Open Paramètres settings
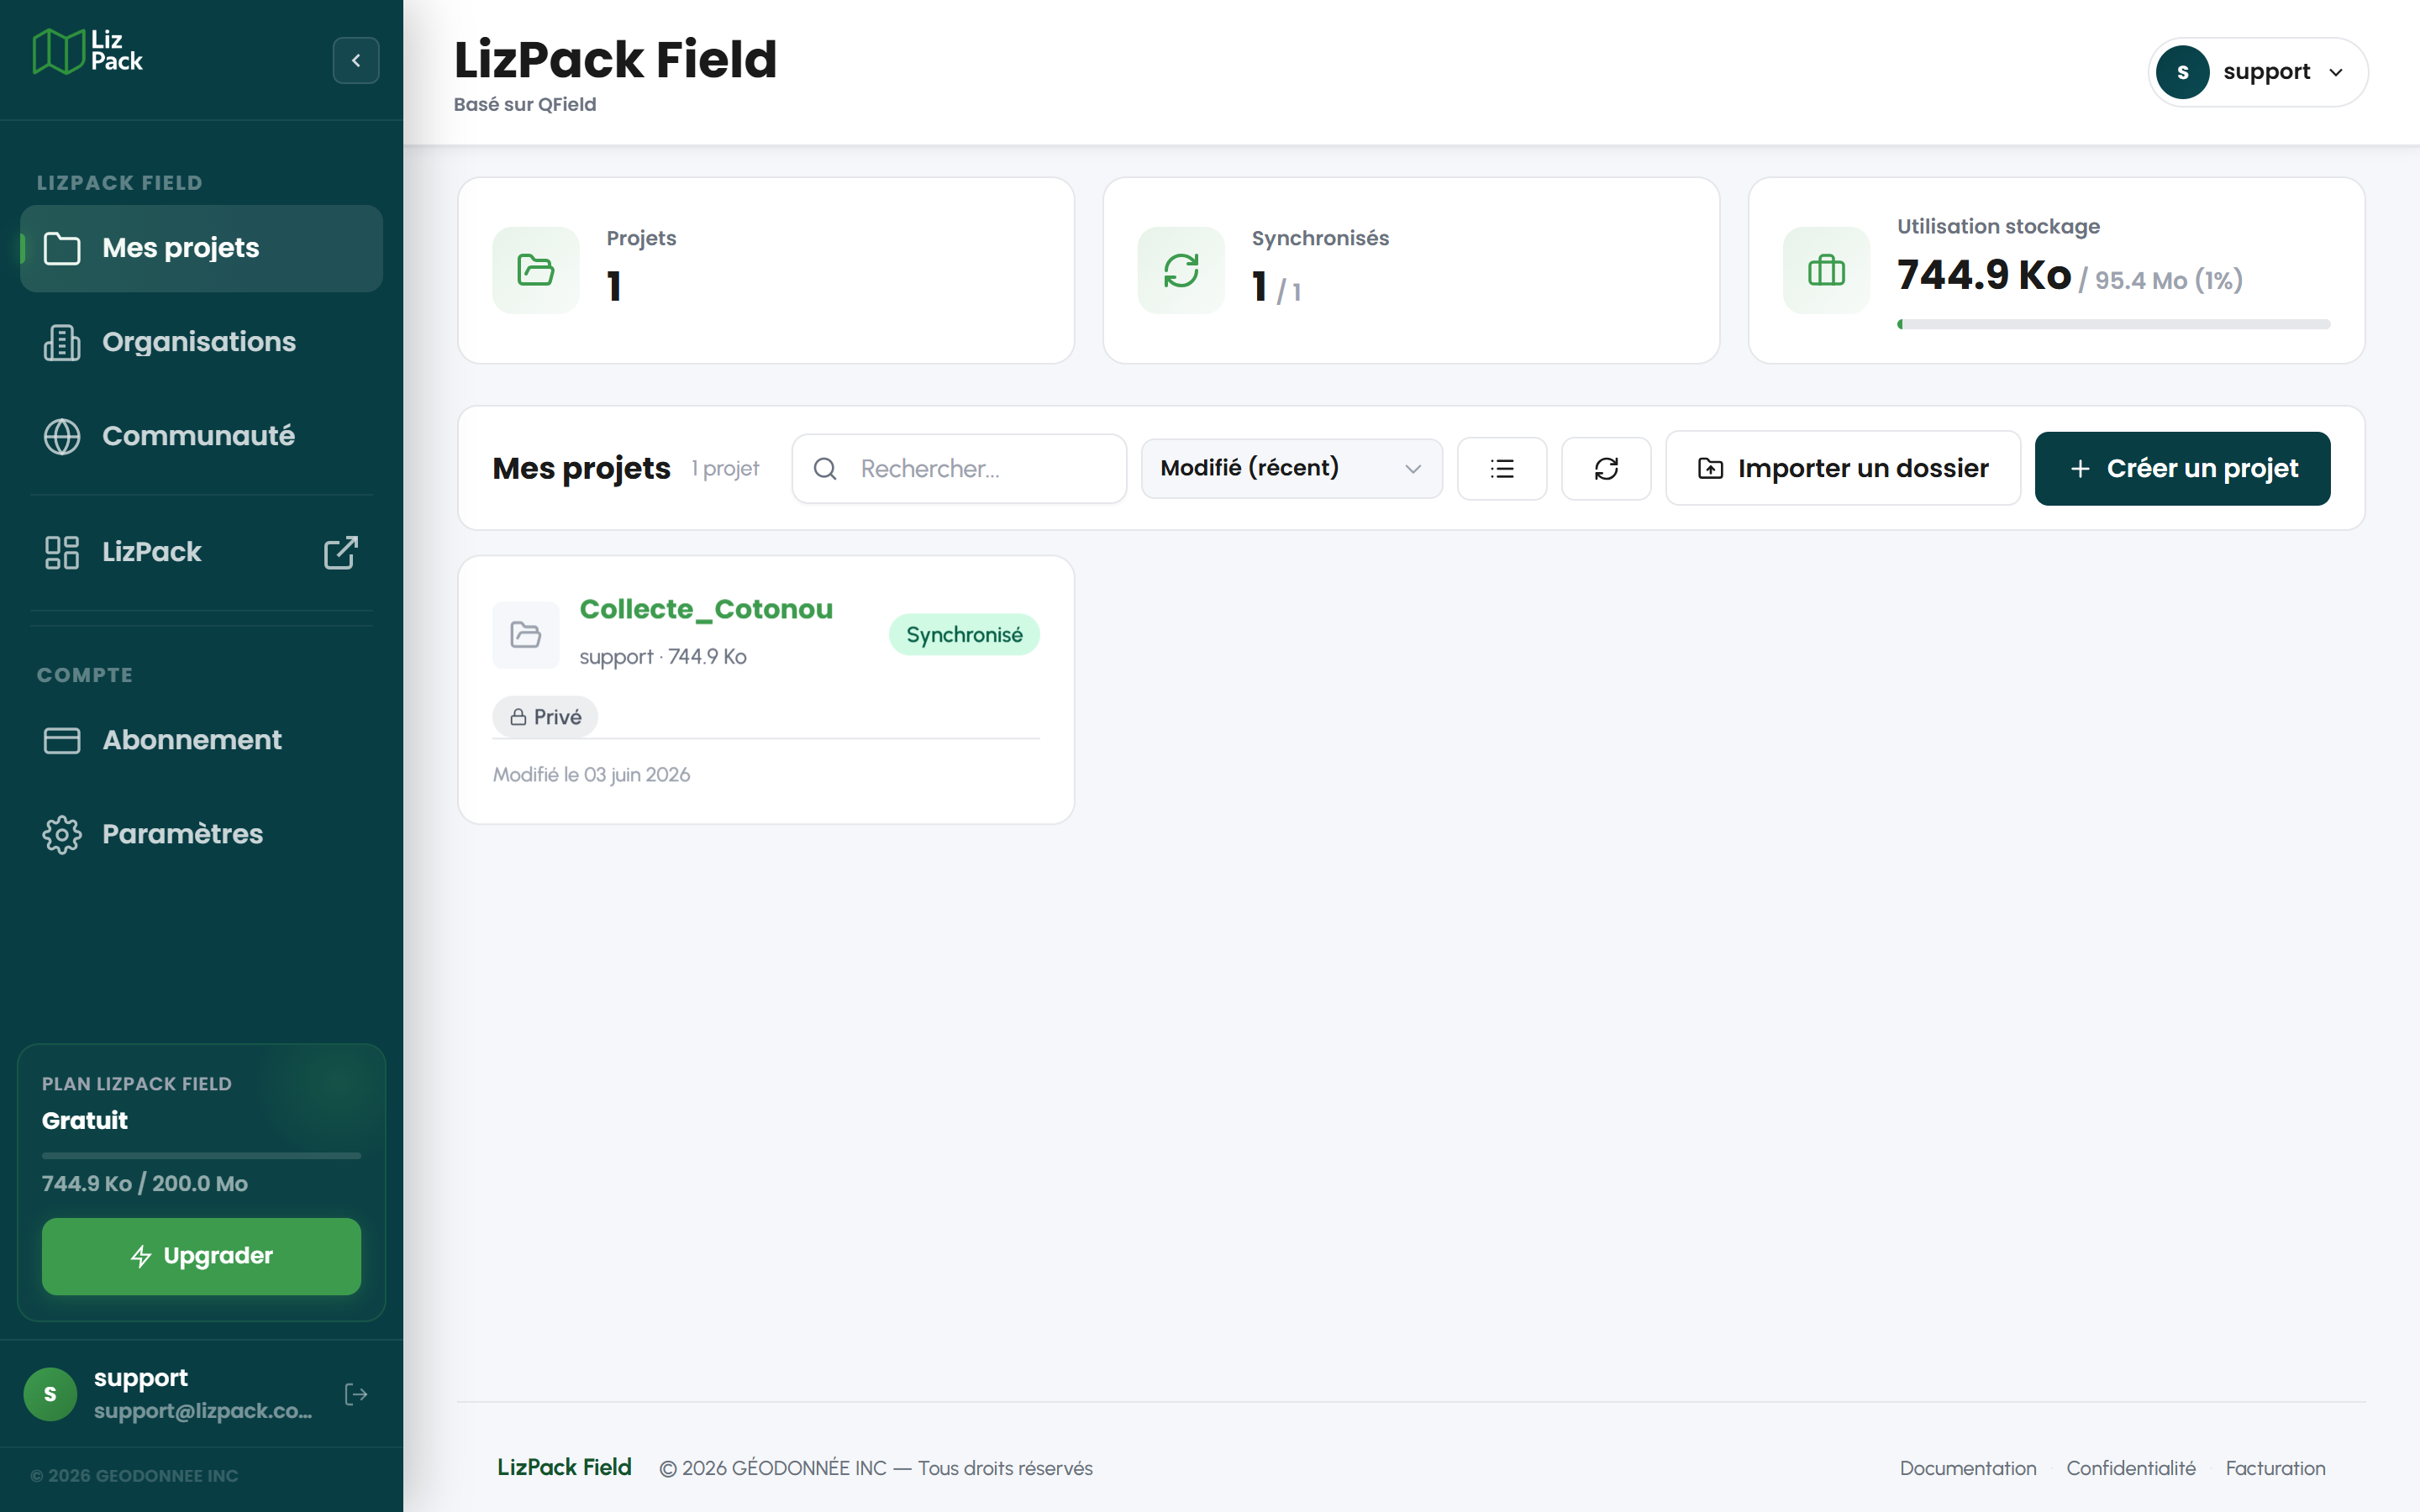This screenshot has width=2420, height=1512. (201, 834)
